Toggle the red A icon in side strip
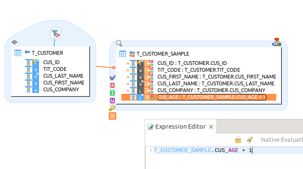This screenshot has height=169, width=303. (x=112, y=85)
